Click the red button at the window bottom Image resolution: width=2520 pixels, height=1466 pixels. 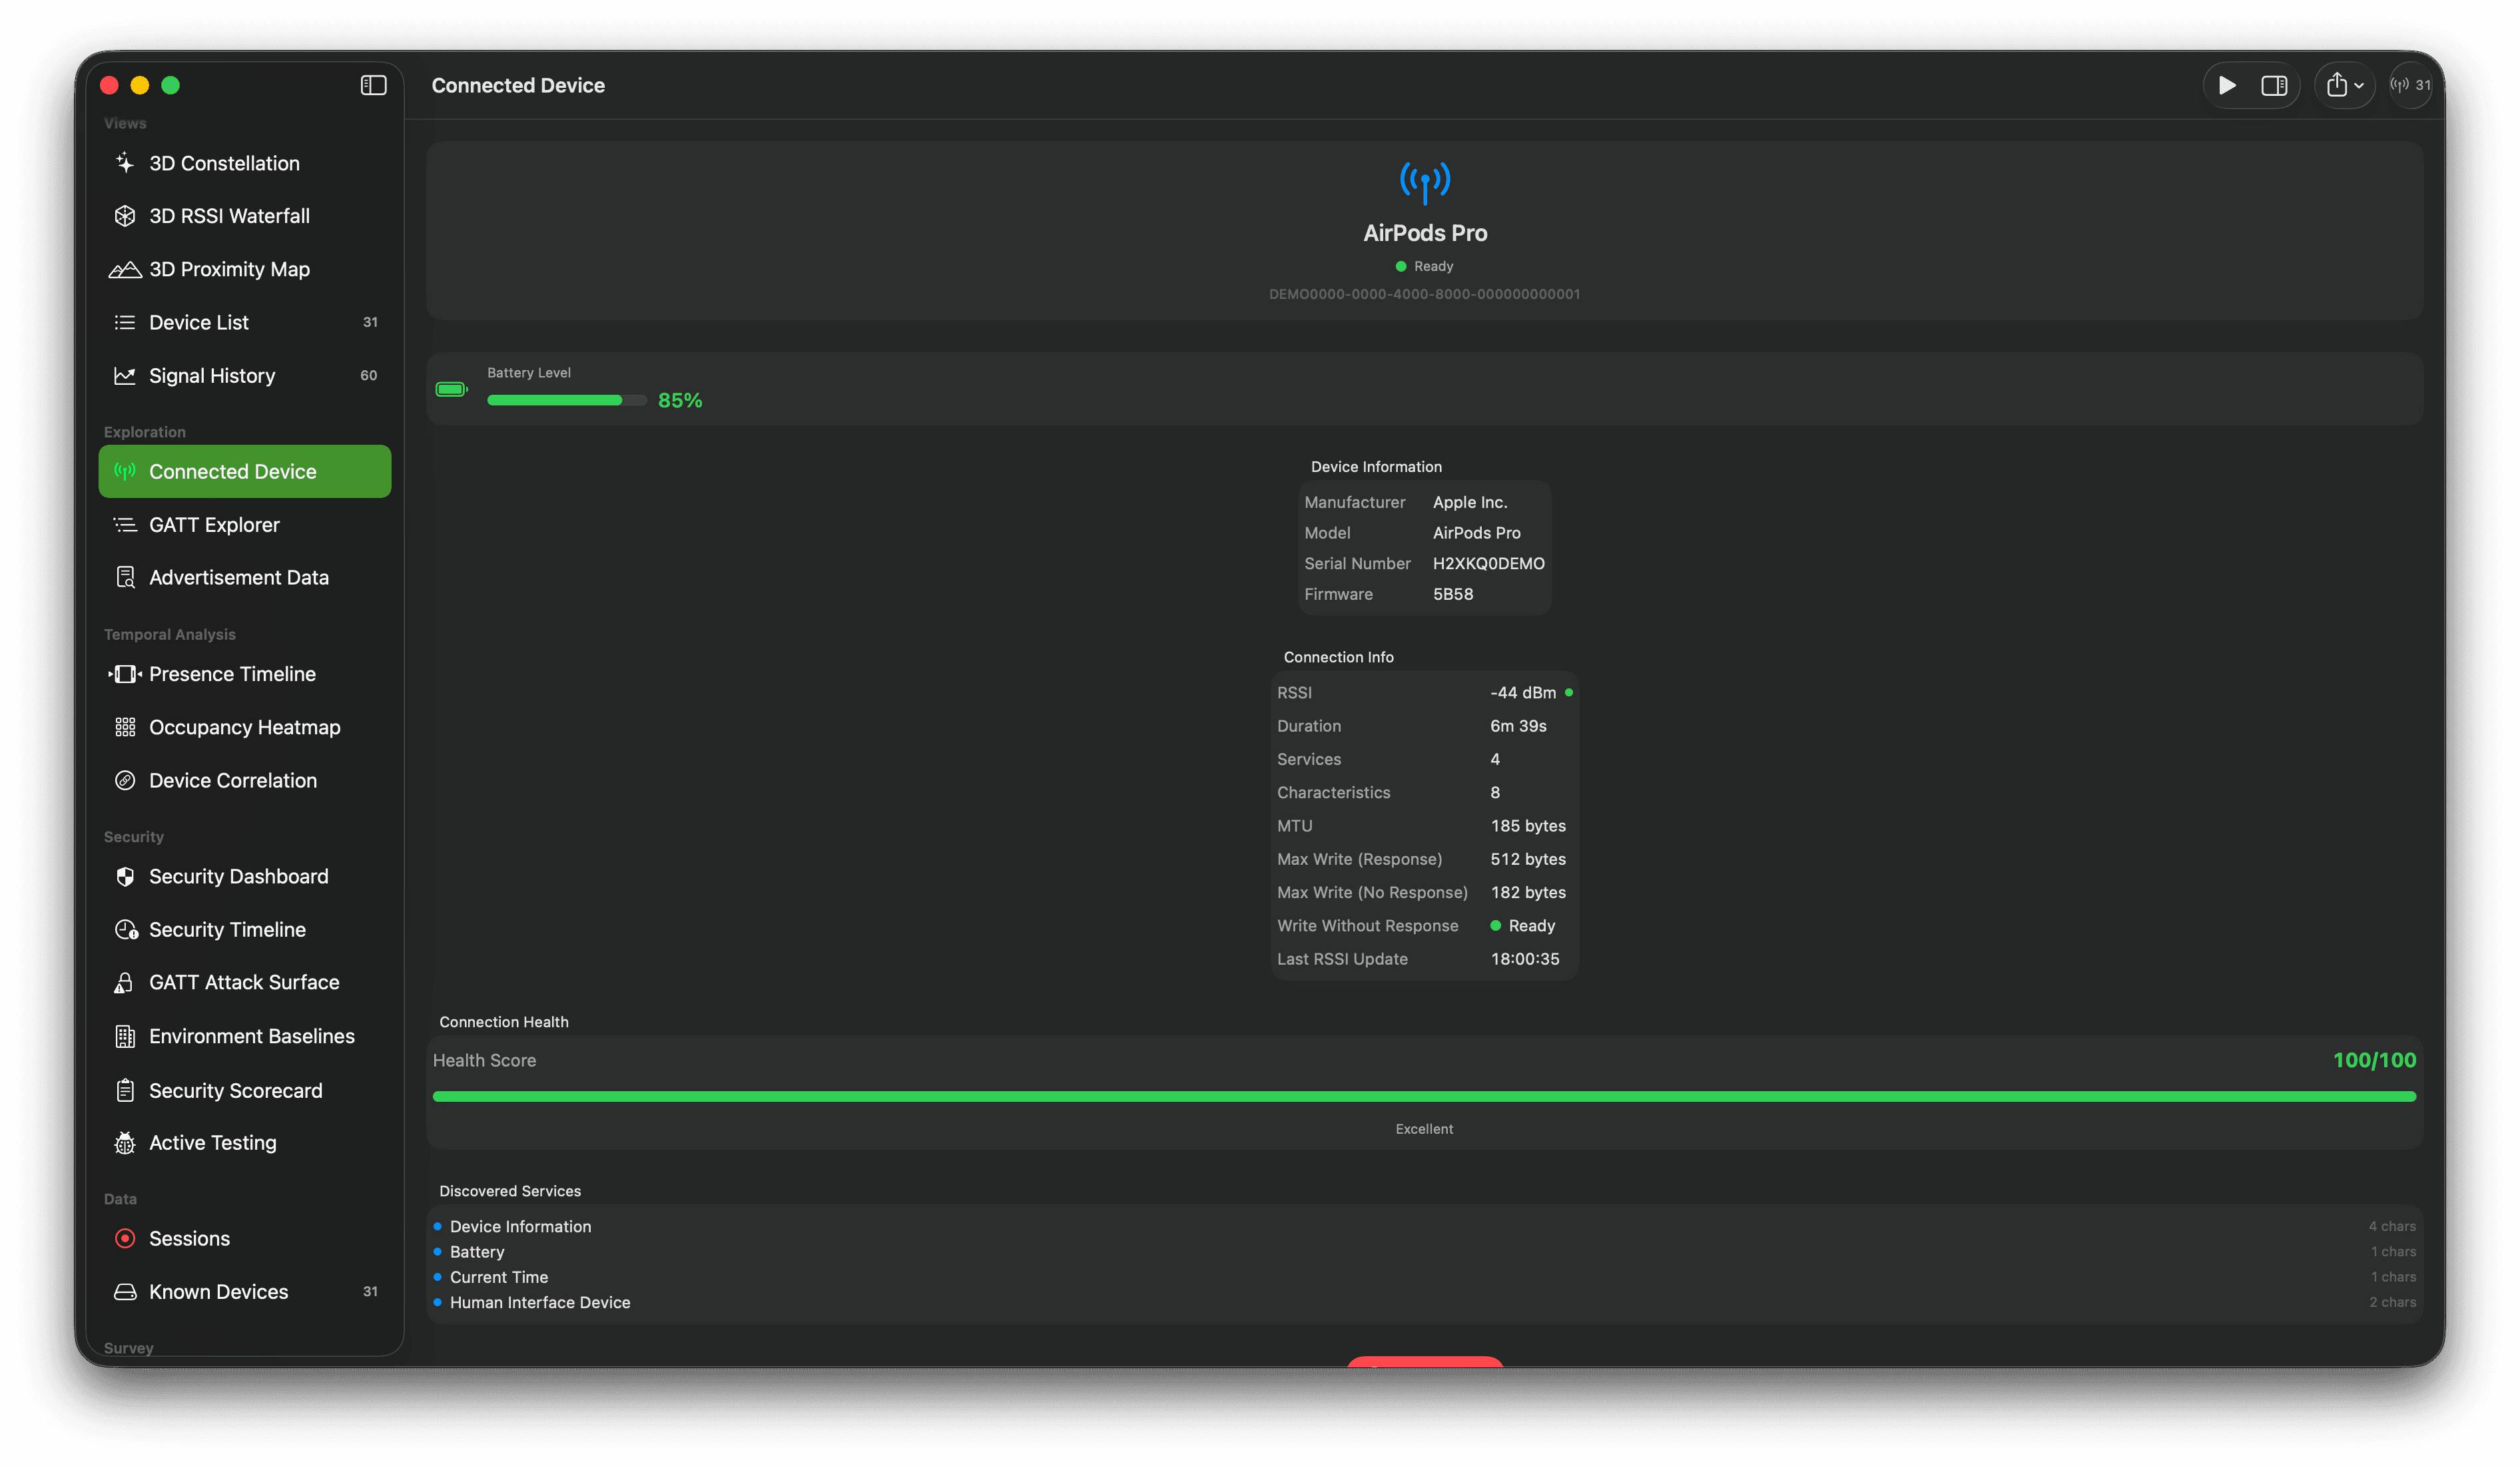tap(1424, 1361)
